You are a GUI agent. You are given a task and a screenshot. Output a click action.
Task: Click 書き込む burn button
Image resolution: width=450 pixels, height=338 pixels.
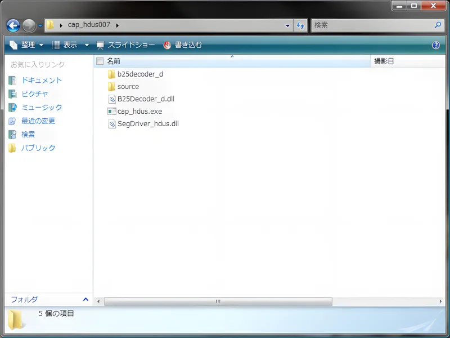183,45
